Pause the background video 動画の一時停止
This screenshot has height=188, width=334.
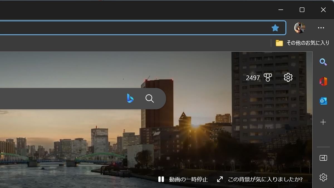click(183, 179)
